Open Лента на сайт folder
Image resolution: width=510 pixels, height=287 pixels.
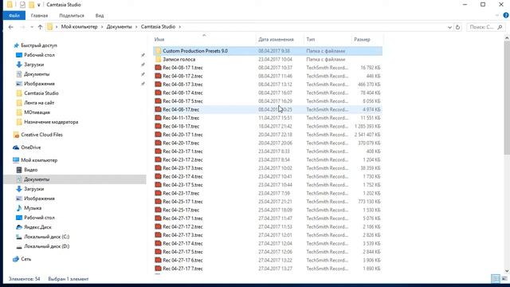[x=39, y=103]
